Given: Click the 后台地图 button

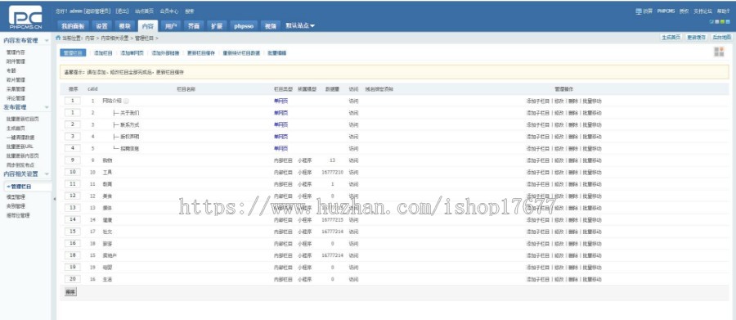Looking at the screenshot, I should click(721, 38).
